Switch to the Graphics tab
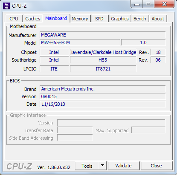This screenshot has width=177, height=175. coord(120,19)
